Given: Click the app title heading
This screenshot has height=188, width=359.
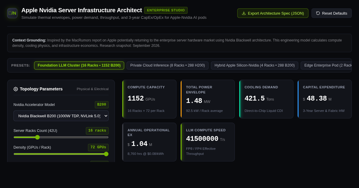Looking at the screenshot, I should (82, 10).
